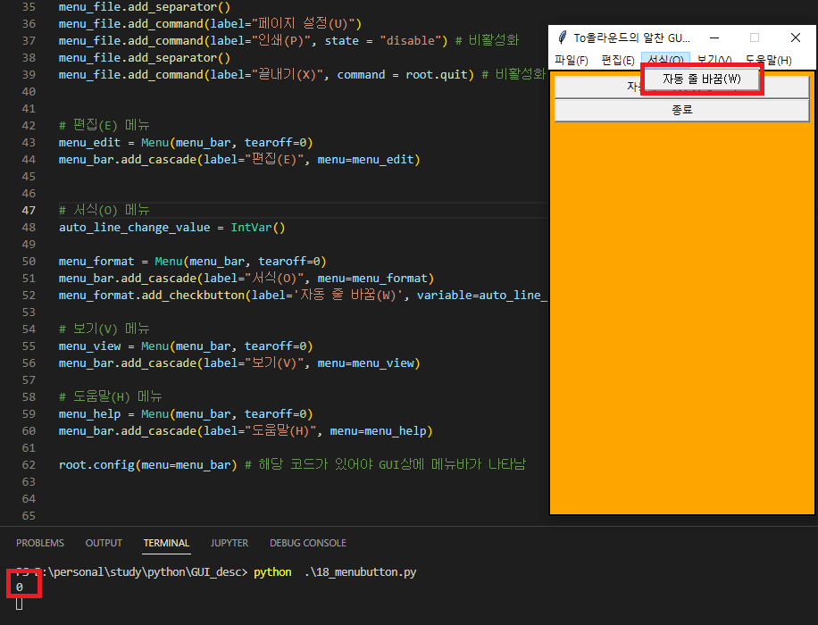Screen dimensions: 818x625
Task: Minimize the Tk GUI window
Action: 714,37
